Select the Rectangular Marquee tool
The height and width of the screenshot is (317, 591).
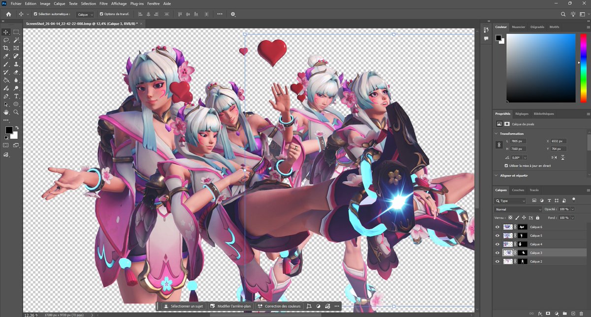pyautogui.click(x=16, y=31)
